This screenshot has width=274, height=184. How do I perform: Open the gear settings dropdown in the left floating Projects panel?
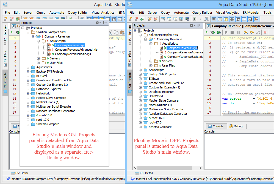98,23
